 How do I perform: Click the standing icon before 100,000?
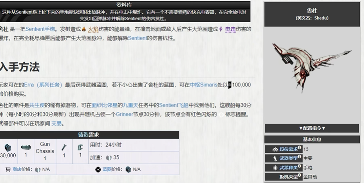coord(230,85)
